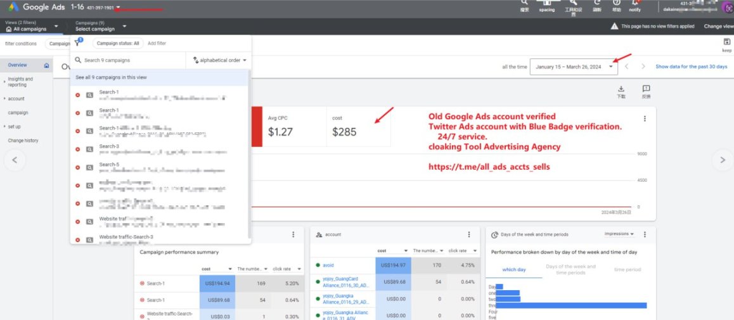Screen dimensions: 734x320
Task: Open the notify bell icon
Action: (635, 3)
